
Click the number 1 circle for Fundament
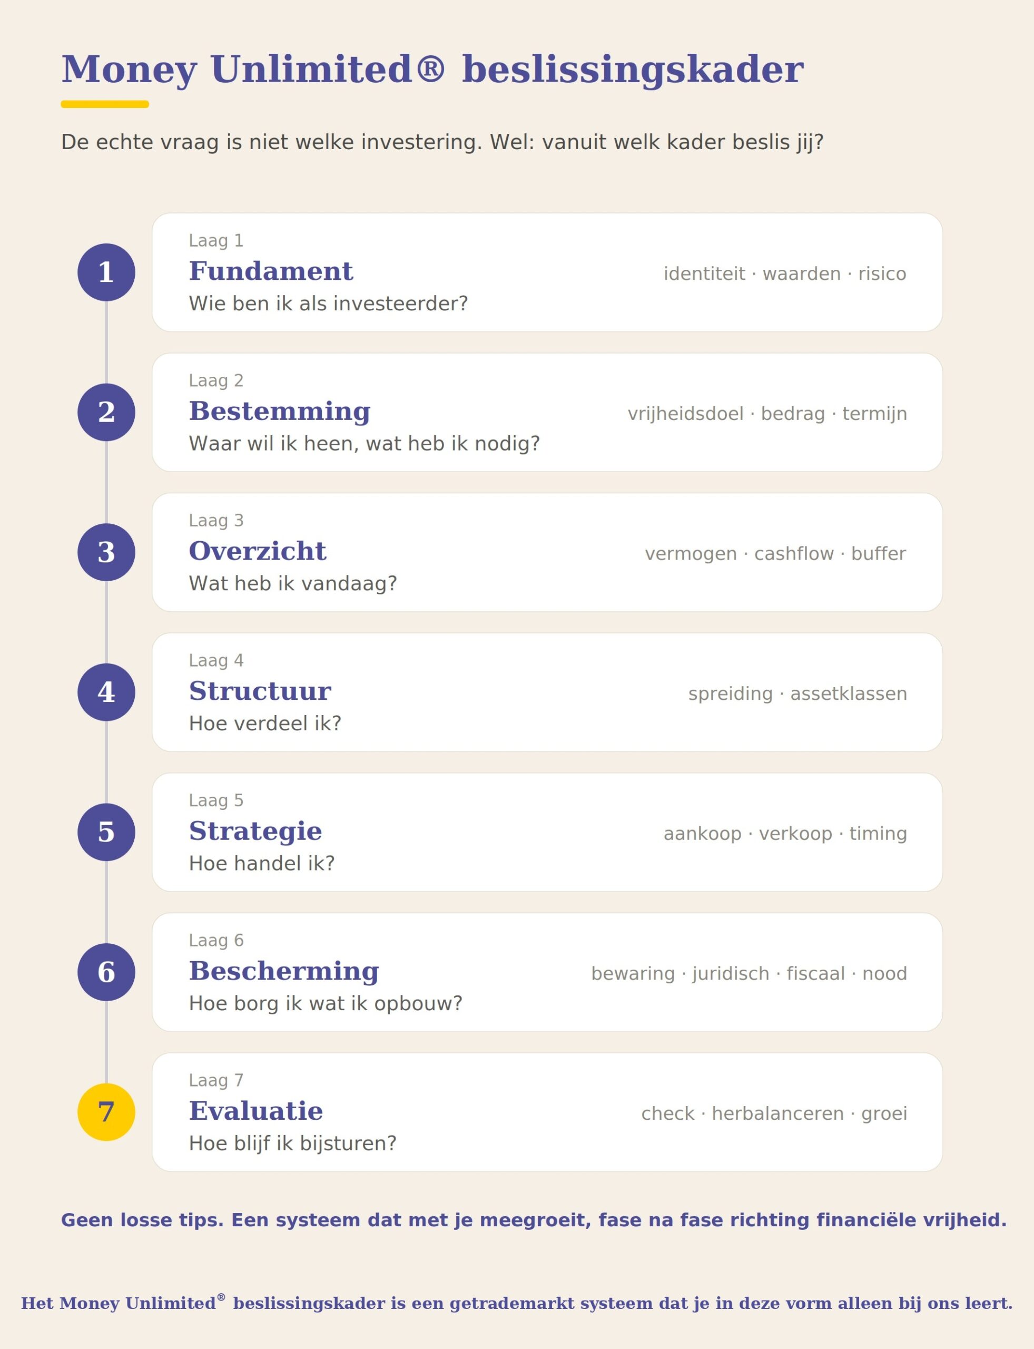point(106,272)
